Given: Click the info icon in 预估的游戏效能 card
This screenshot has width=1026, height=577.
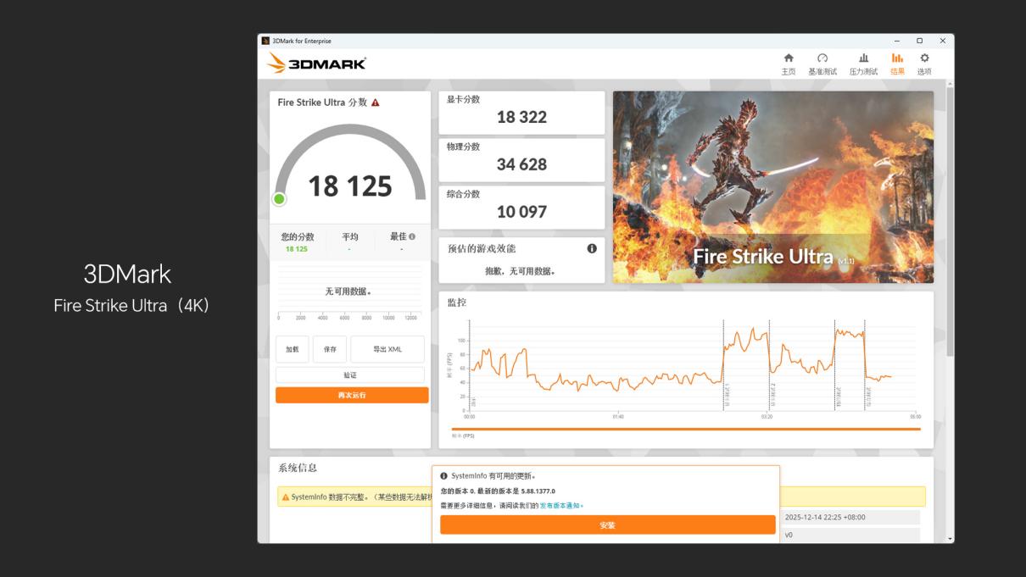Looking at the screenshot, I should [592, 248].
